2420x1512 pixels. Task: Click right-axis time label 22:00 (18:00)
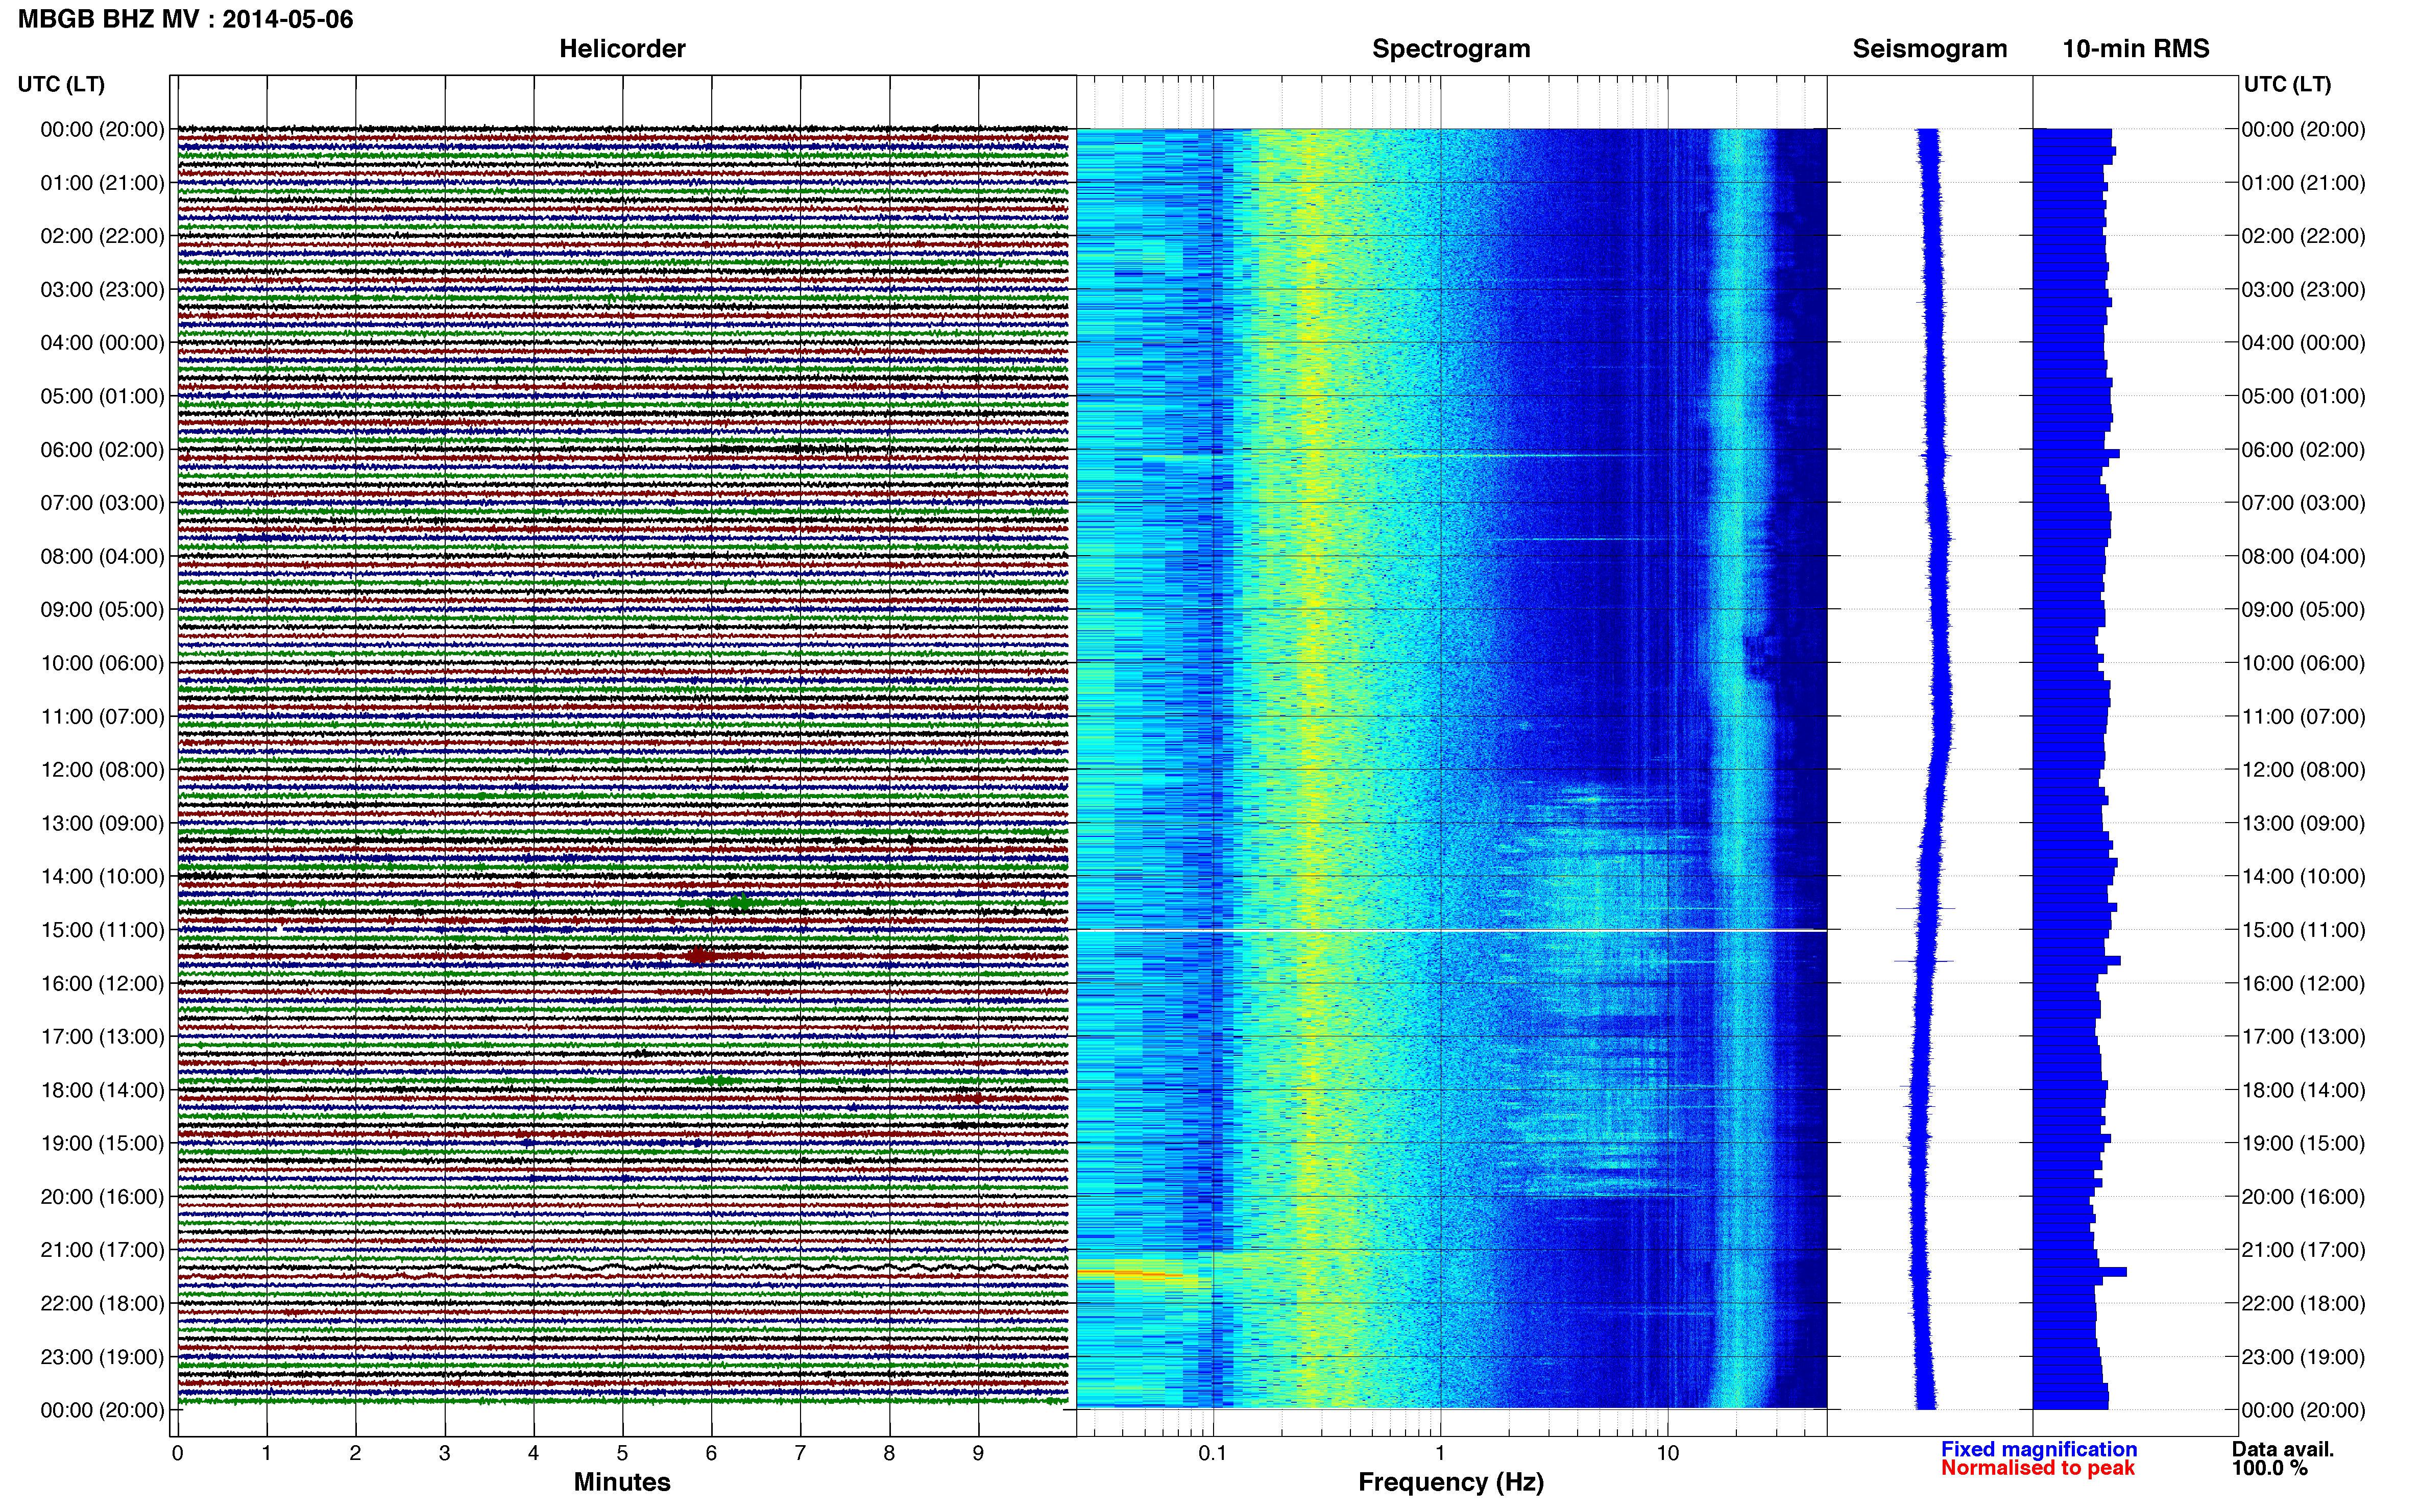coord(2303,1304)
